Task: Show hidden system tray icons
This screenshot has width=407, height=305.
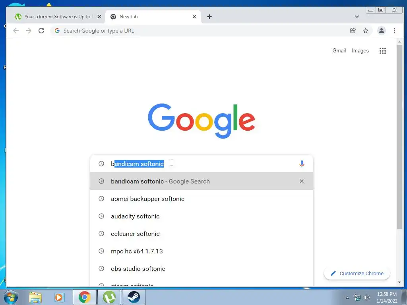Action: click(347, 297)
